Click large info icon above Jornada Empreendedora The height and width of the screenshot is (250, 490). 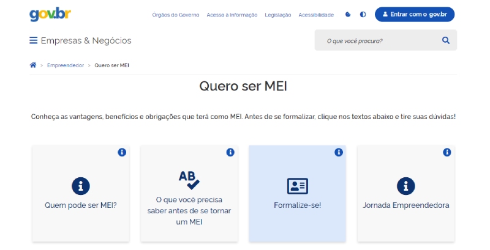click(406, 186)
